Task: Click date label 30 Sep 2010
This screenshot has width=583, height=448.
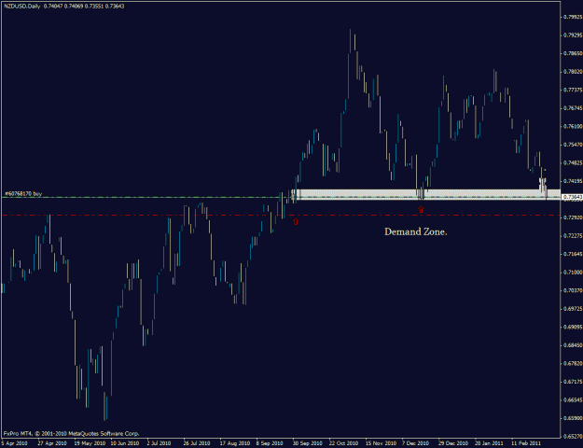Action: pyautogui.click(x=307, y=443)
